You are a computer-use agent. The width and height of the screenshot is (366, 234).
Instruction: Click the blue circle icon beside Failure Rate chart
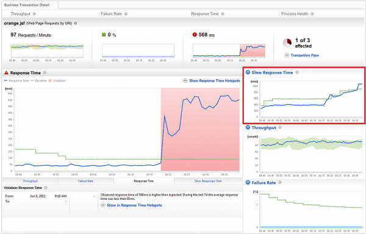pos(248,182)
